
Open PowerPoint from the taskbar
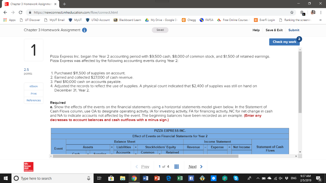[x=157, y=178]
